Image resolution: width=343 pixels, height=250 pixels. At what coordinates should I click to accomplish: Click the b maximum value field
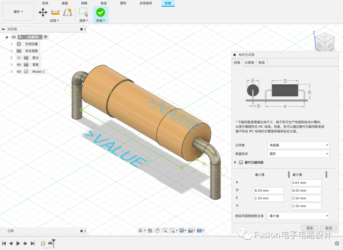pyautogui.click(x=306, y=183)
